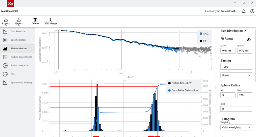Click the SDD Merge icon

50,20
